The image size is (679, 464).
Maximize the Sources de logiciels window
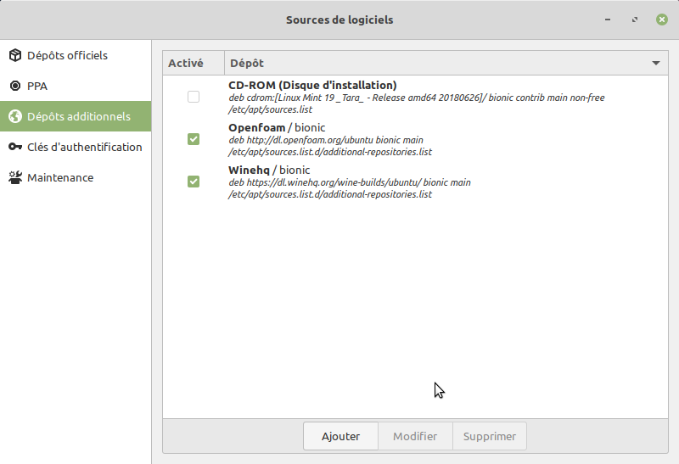coord(634,20)
